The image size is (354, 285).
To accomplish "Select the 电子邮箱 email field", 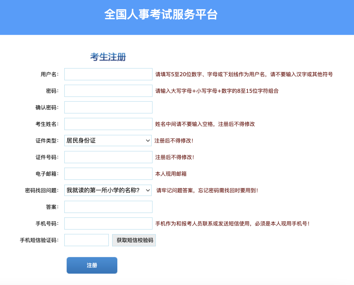I will pyautogui.click(x=108, y=173).
